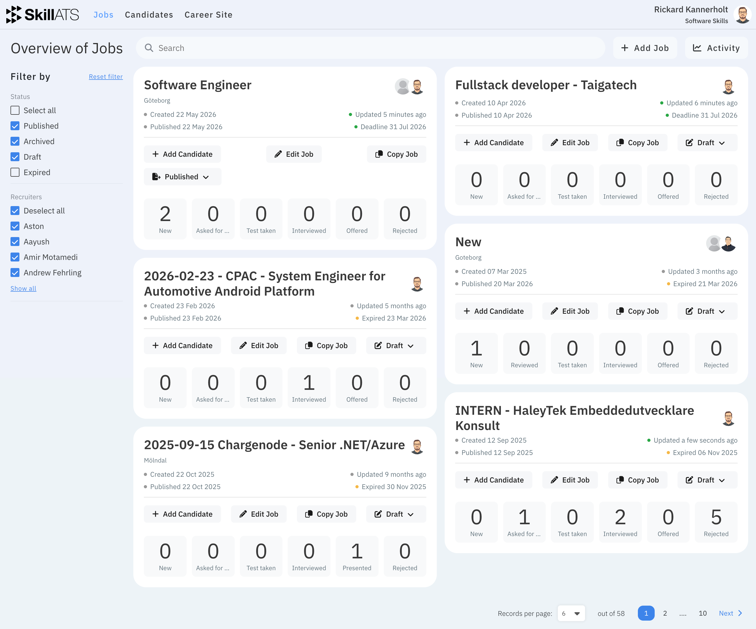Screen dimensions: 756x629
Task: Click the Search input field
Action: pos(370,48)
